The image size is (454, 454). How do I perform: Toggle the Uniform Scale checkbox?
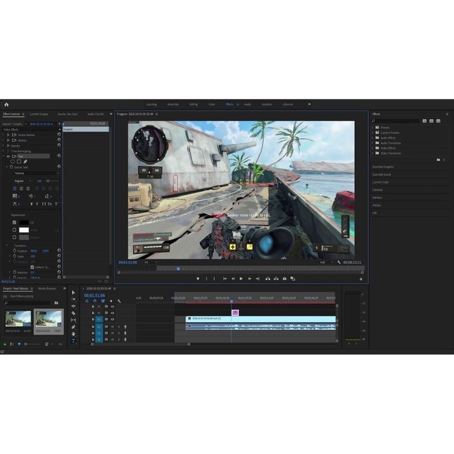33,266
